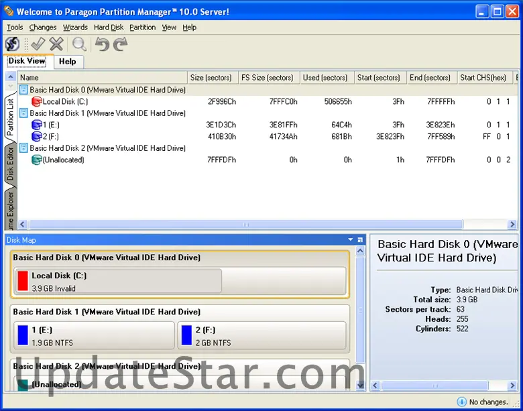Screen dimensions: 523x411
Task: Open the Help menu in the menu bar
Action: (190, 27)
